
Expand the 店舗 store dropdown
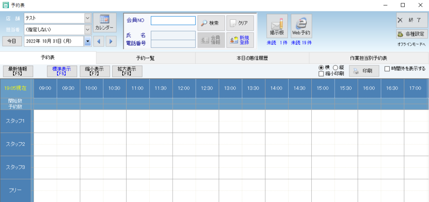click(88, 18)
